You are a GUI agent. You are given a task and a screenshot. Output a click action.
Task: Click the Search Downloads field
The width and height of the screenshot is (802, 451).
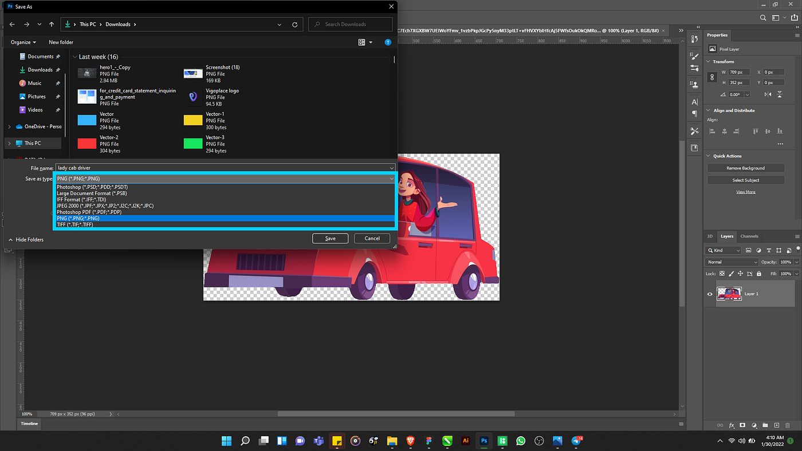351,25
